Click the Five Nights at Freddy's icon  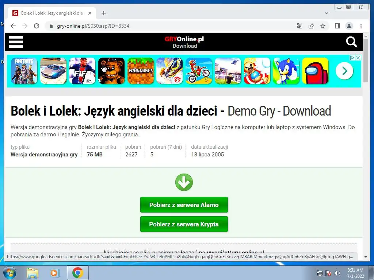111,71
